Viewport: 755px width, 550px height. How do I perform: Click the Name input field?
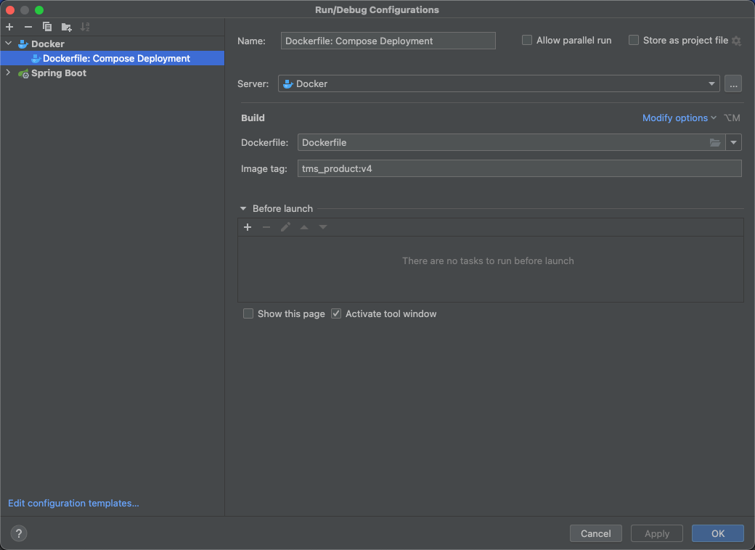tap(388, 41)
